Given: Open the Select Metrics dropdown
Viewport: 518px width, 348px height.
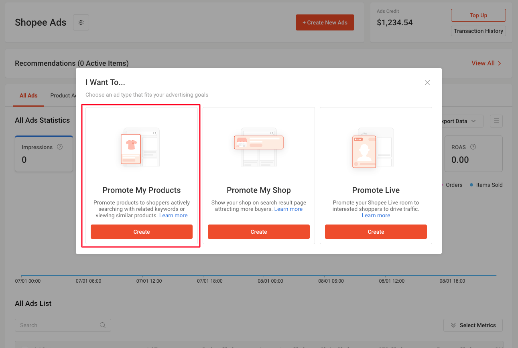Looking at the screenshot, I should pos(473,325).
